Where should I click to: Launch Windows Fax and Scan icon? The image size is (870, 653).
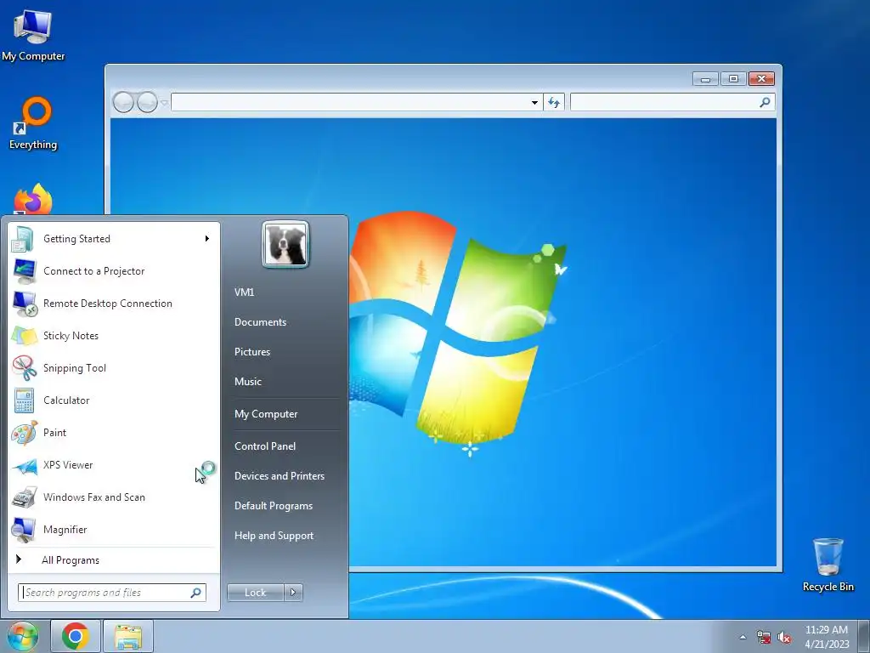point(23,497)
